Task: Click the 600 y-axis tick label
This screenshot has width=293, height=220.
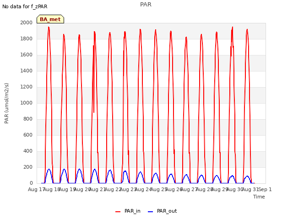Action: coord(28,135)
